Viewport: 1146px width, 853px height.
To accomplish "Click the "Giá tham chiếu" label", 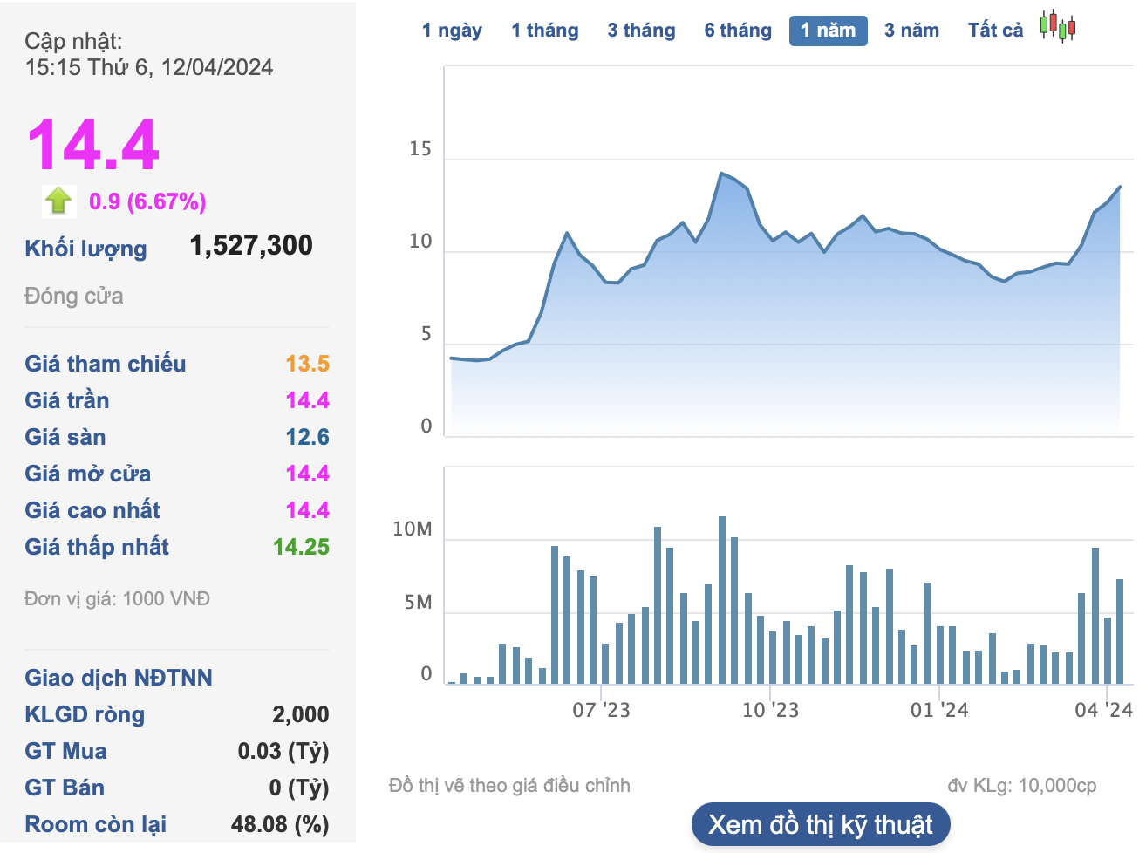I will [106, 364].
